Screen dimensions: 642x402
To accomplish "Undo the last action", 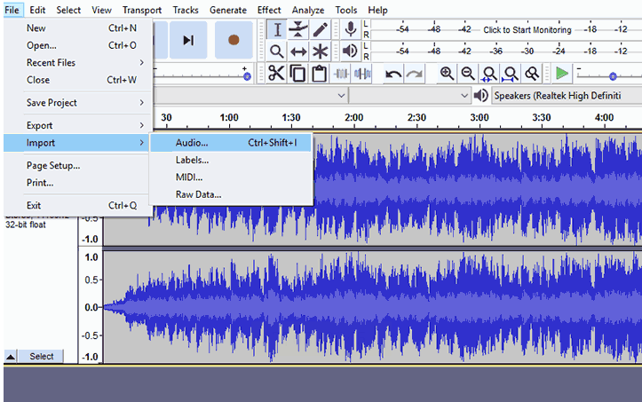I will pos(393,74).
